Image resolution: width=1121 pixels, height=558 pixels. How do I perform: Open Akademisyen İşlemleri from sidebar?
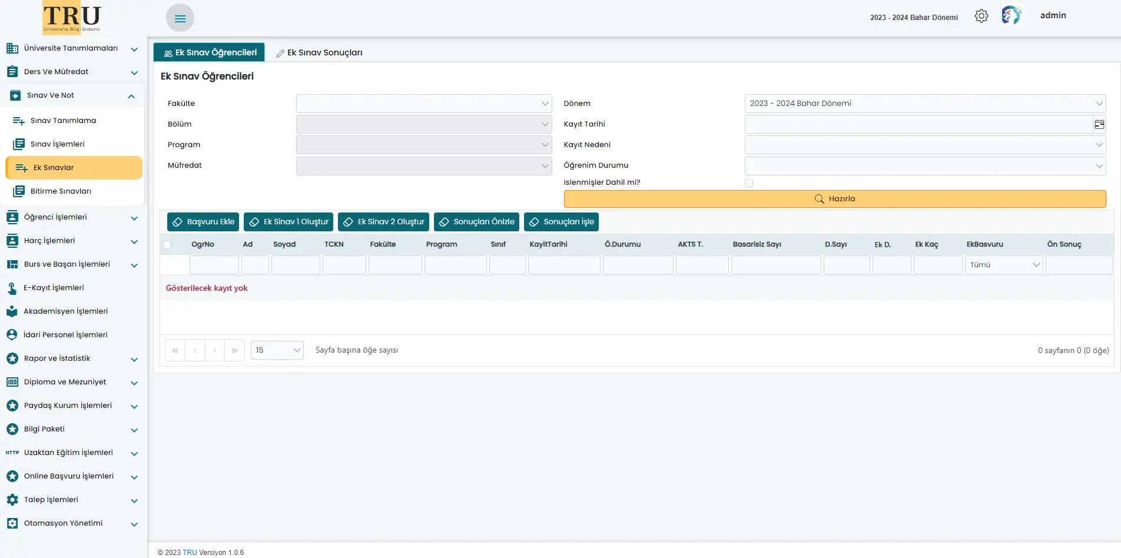coord(65,311)
